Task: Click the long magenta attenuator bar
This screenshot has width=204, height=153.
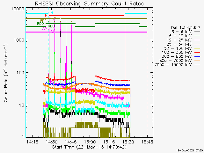Action: pyautogui.click(x=86, y=32)
